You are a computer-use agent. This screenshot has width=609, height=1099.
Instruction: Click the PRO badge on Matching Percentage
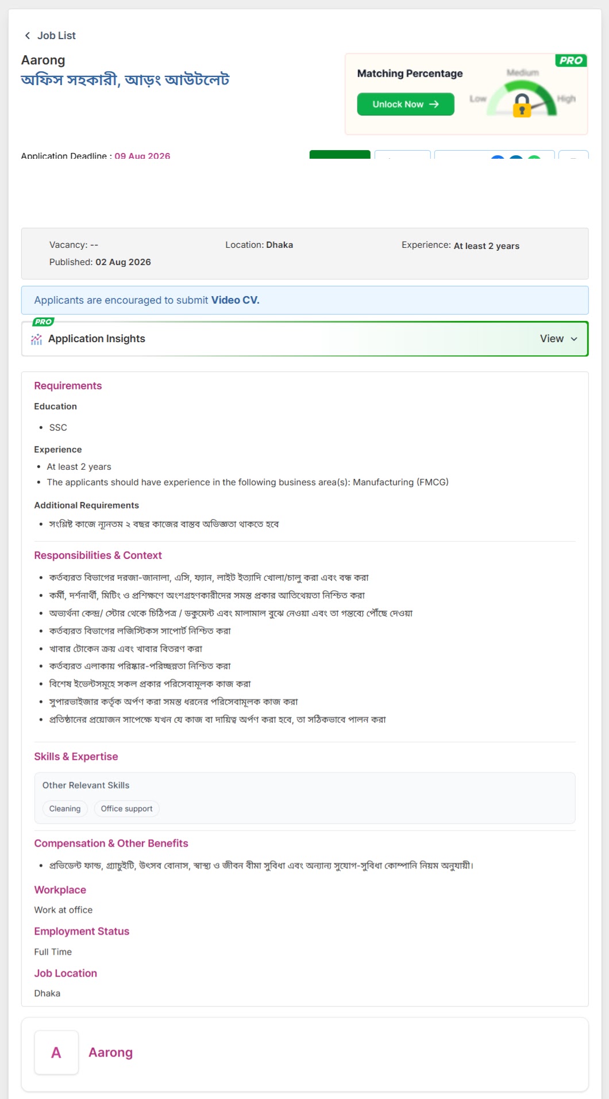pos(571,60)
